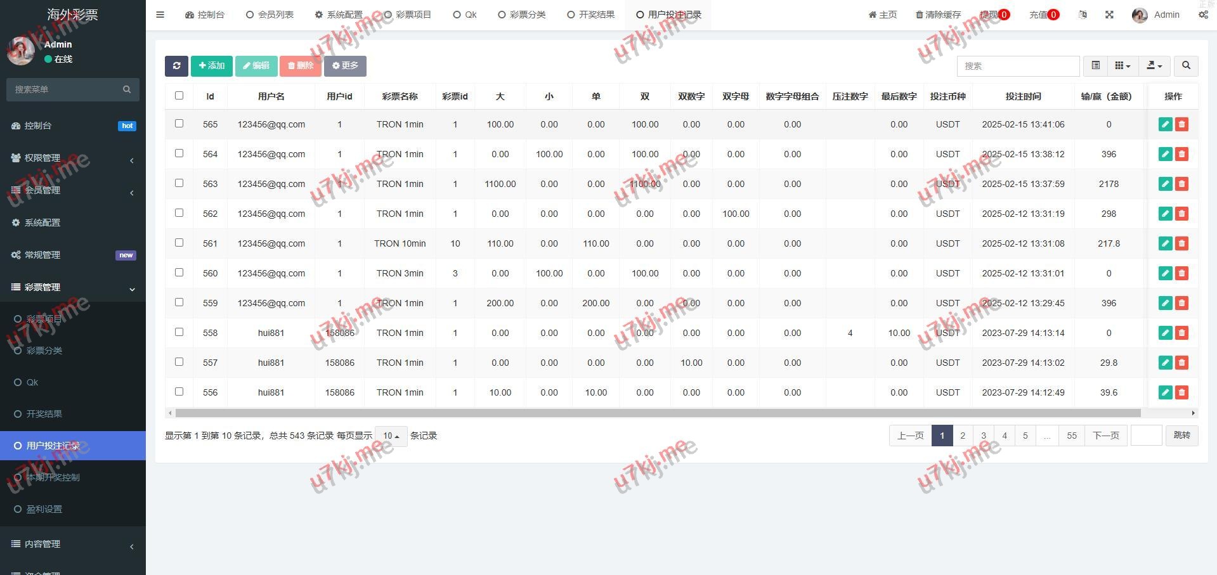The height and width of the screenshot is (575, 1217).
Task: Select the checkbox for record 563
Action: click(179, 183)
